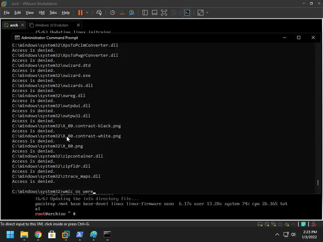
Task: Click the root@archiso terminal prompt in VM
Action: pos(55,214)
